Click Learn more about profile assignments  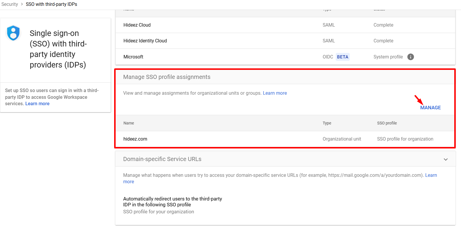click(x=275, y=93)
